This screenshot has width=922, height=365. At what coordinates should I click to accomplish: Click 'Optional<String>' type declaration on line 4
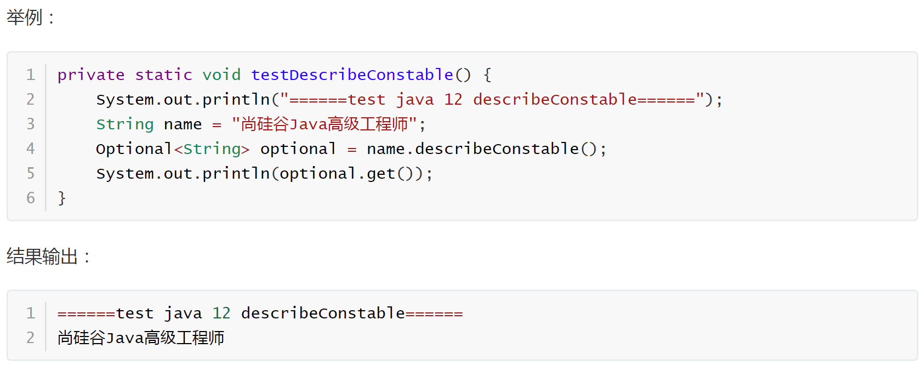point(173,149)
